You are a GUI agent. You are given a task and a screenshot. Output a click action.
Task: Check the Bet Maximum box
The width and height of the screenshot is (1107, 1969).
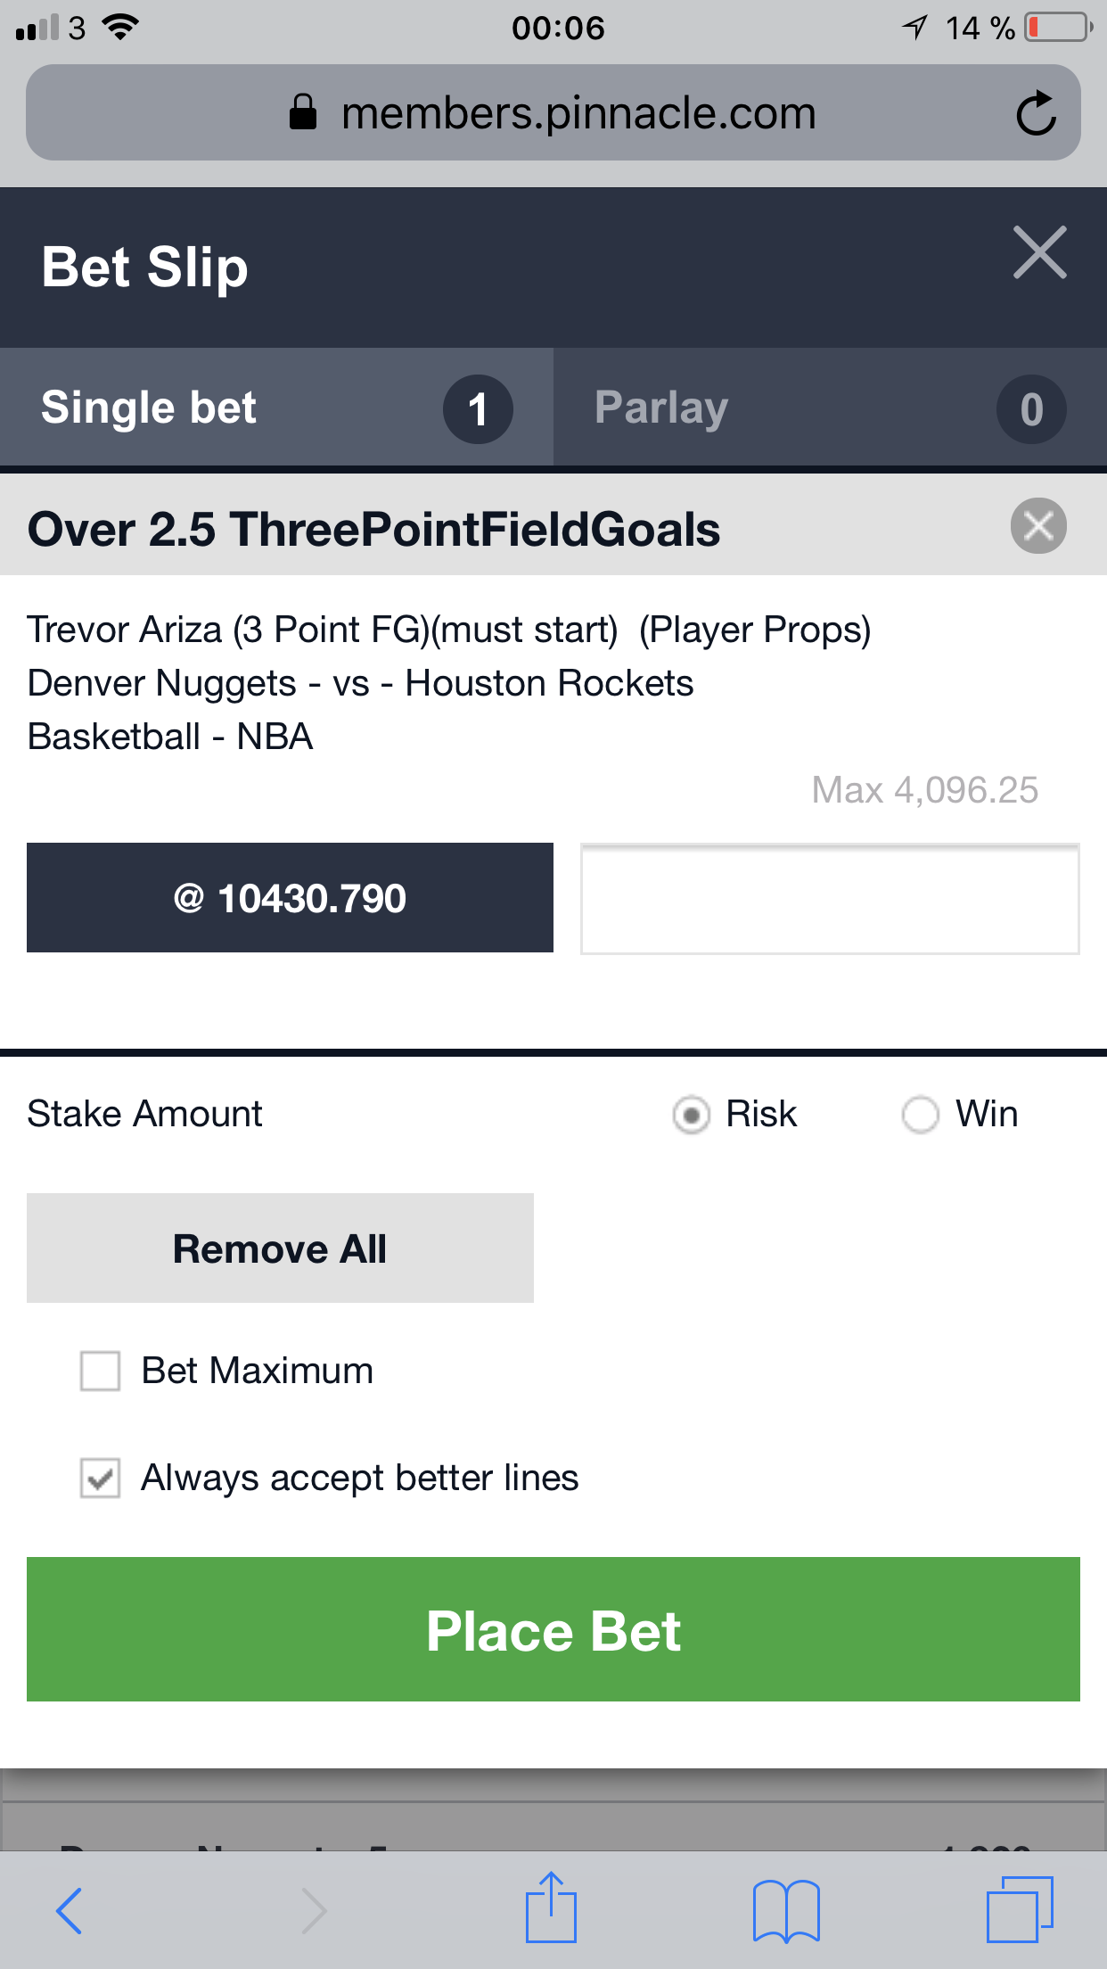point(100,1371)
